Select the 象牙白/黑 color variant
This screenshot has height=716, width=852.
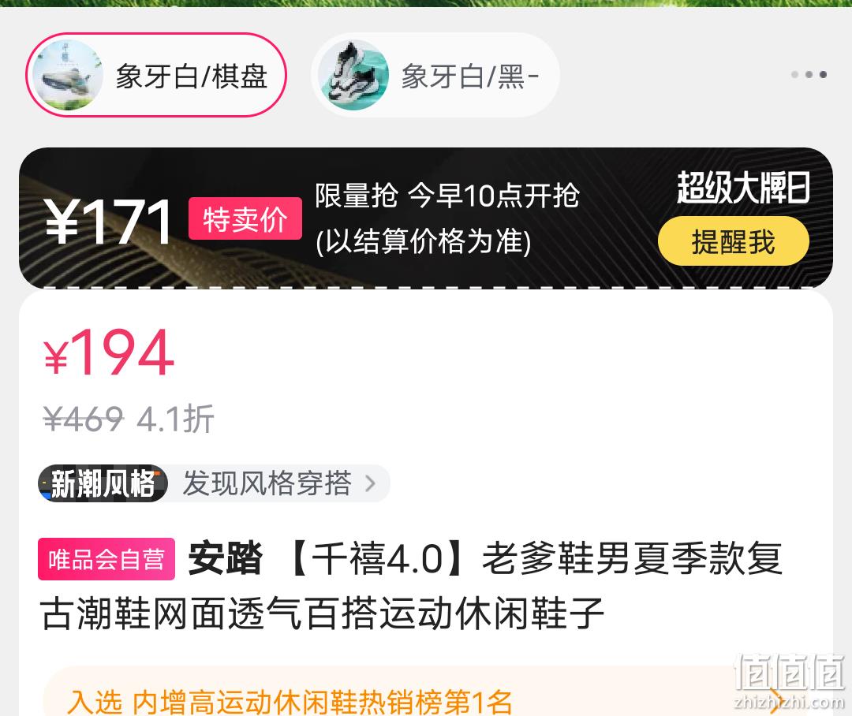[435, 75]
